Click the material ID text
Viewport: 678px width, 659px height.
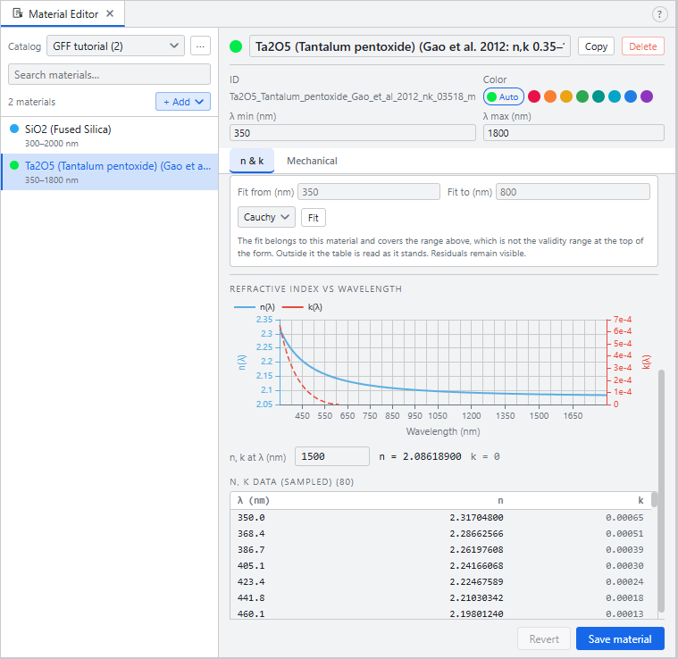click(x=353, y=96)
